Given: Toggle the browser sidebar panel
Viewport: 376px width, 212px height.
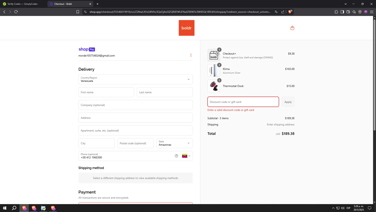Looking at the screenshot, I should [x=342, y=12].
